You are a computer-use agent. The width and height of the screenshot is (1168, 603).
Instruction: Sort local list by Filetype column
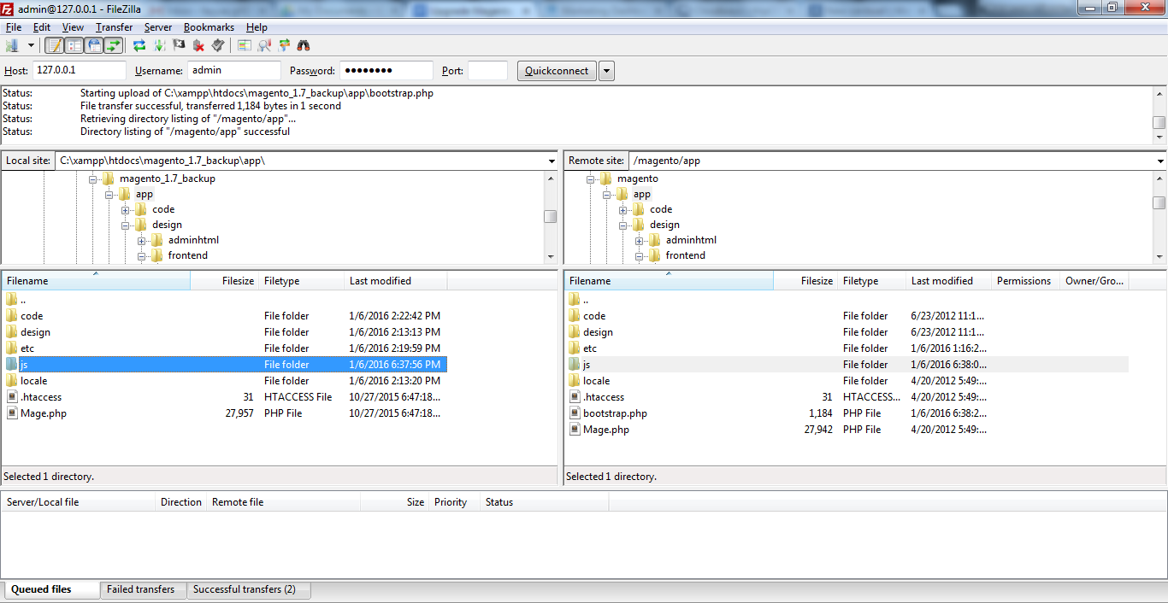[302, 281]
